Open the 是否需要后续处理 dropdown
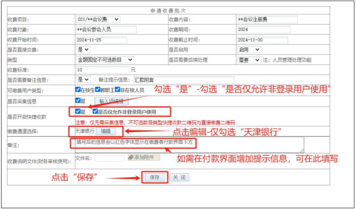The width and height of the screenshot is (356, 209). point(248,60)
